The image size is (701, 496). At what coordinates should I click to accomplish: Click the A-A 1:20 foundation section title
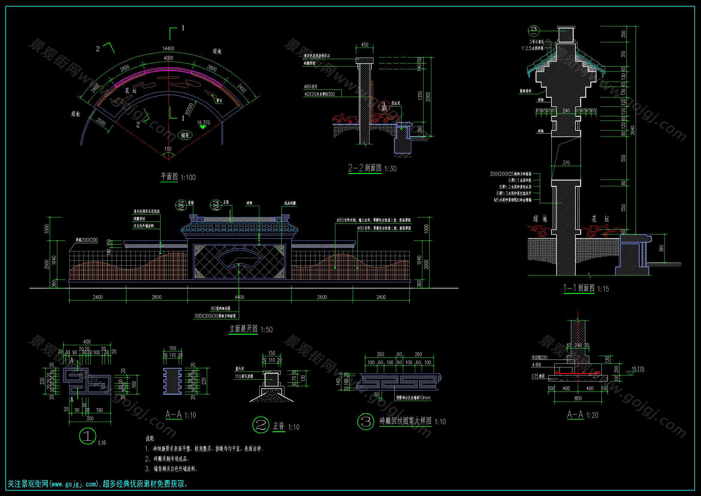582,415
